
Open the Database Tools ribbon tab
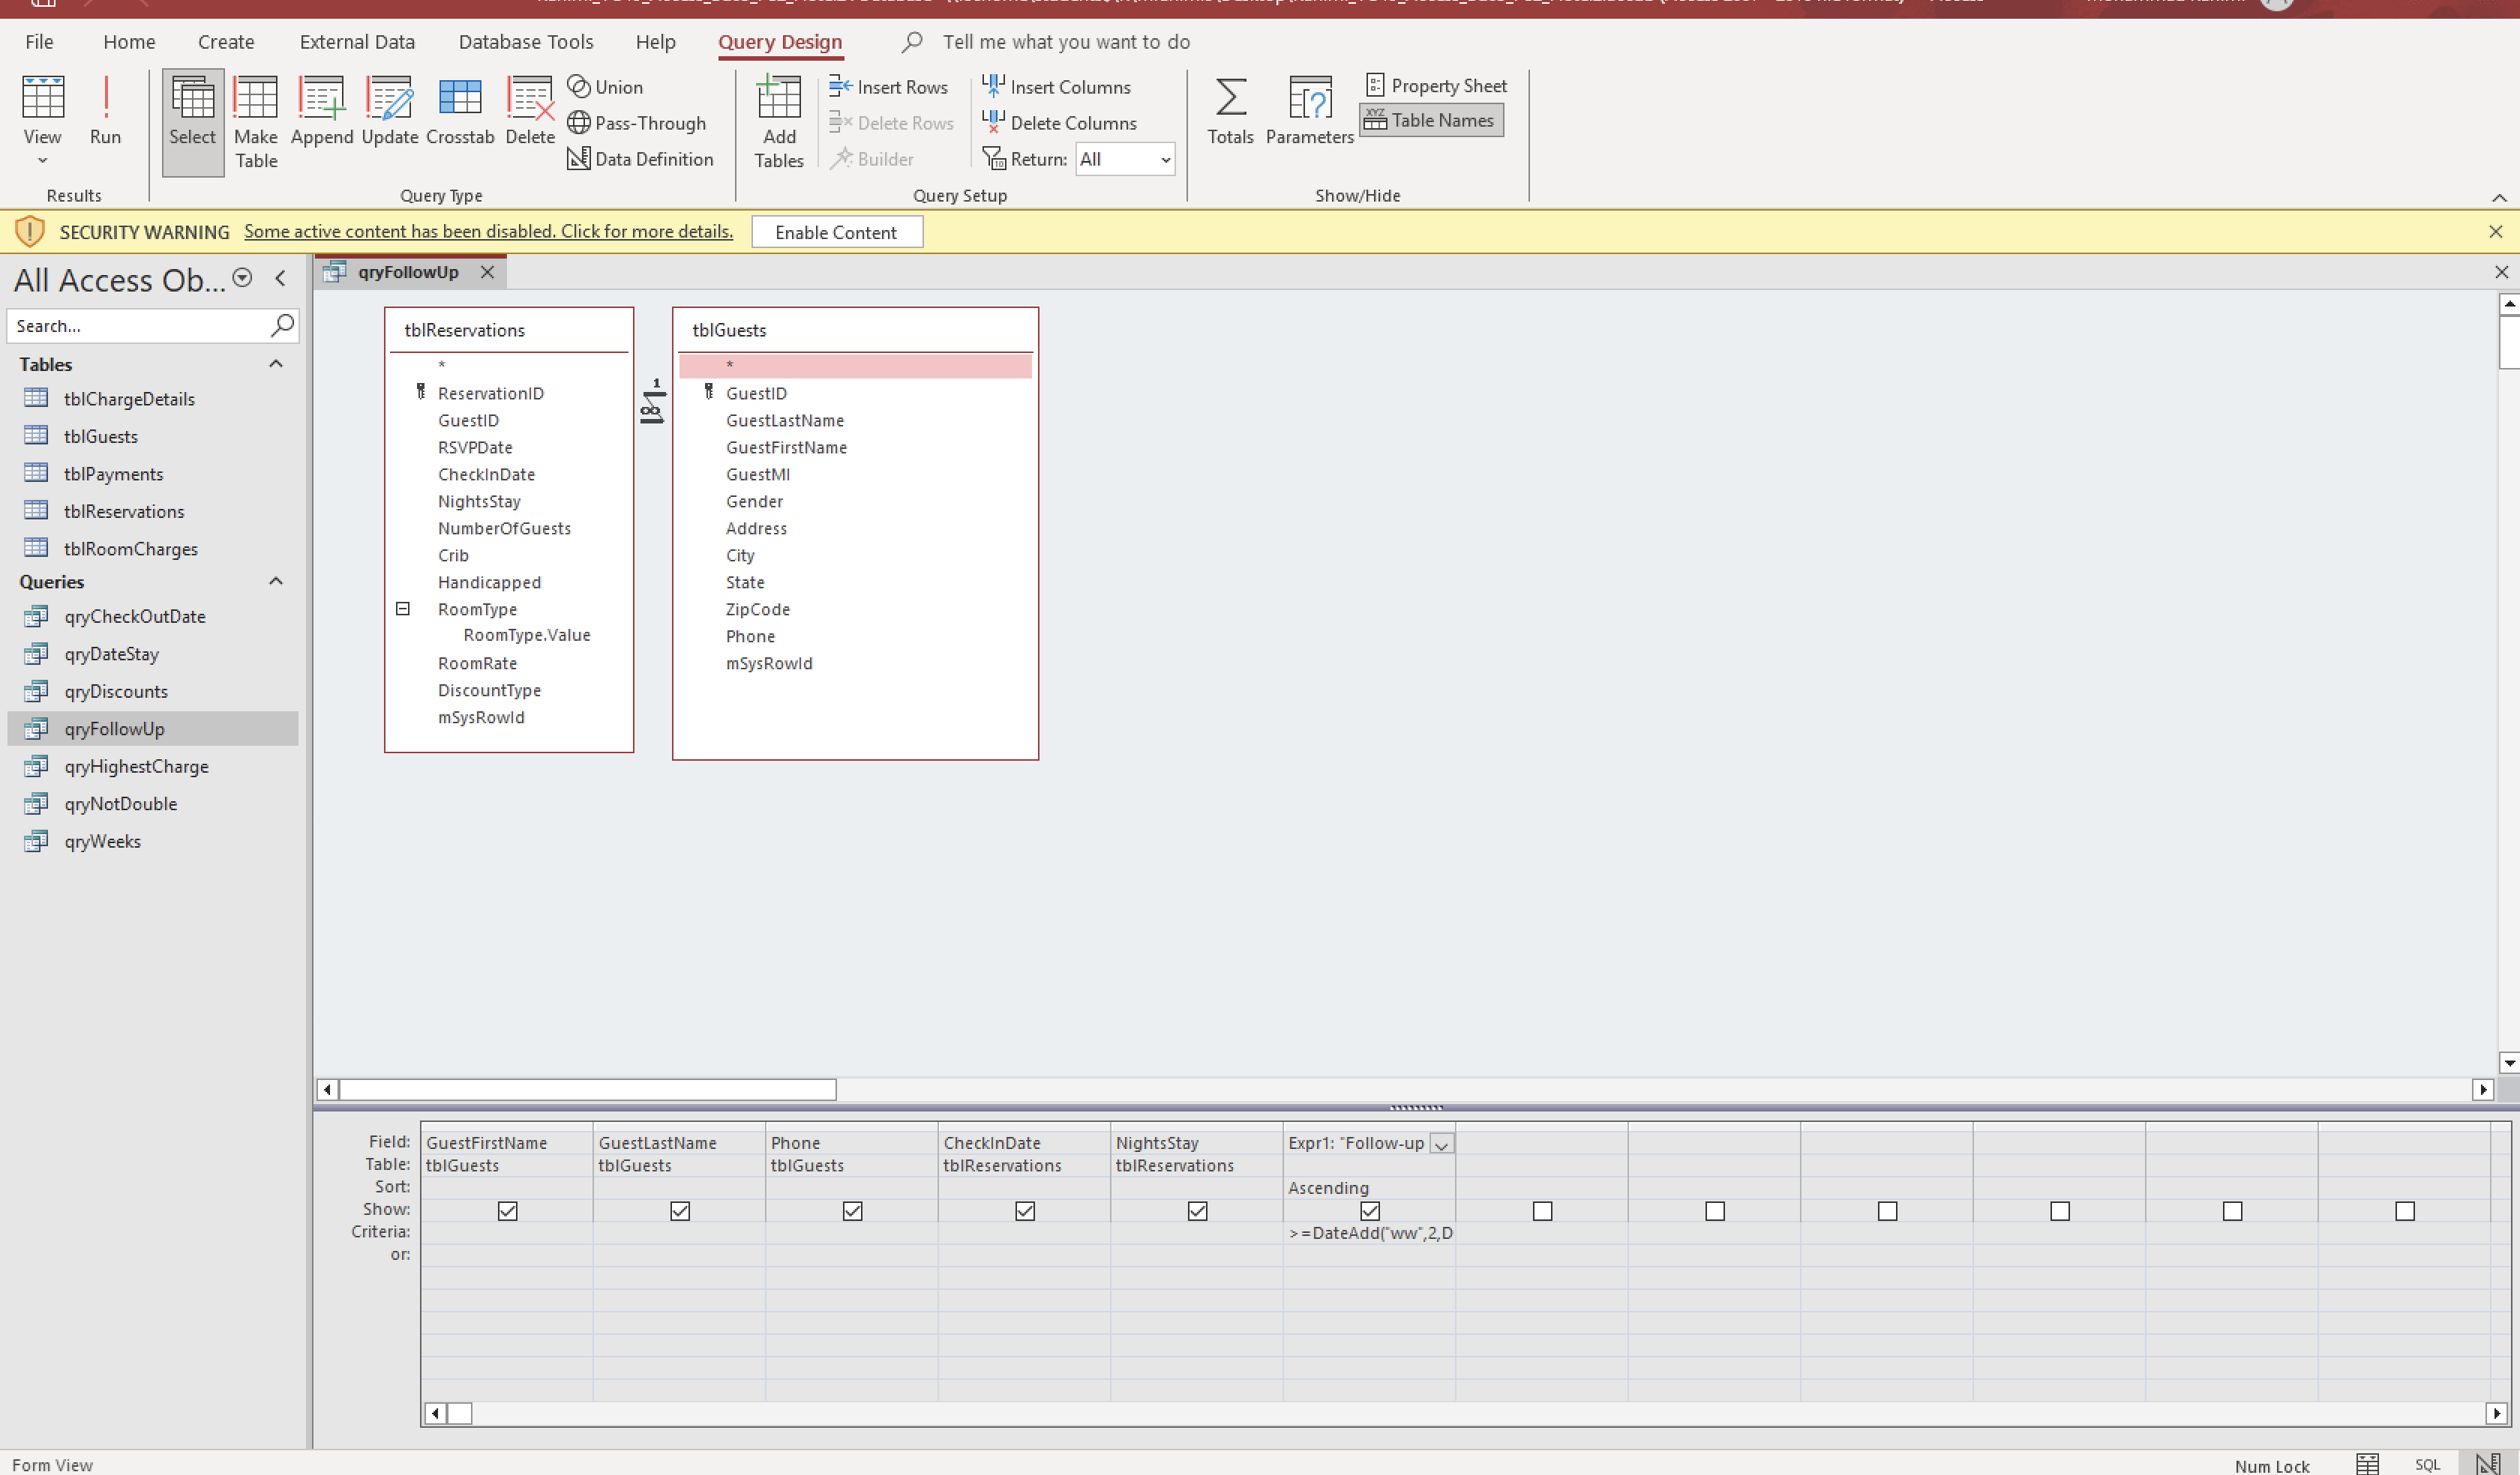[x=526, y=42]
